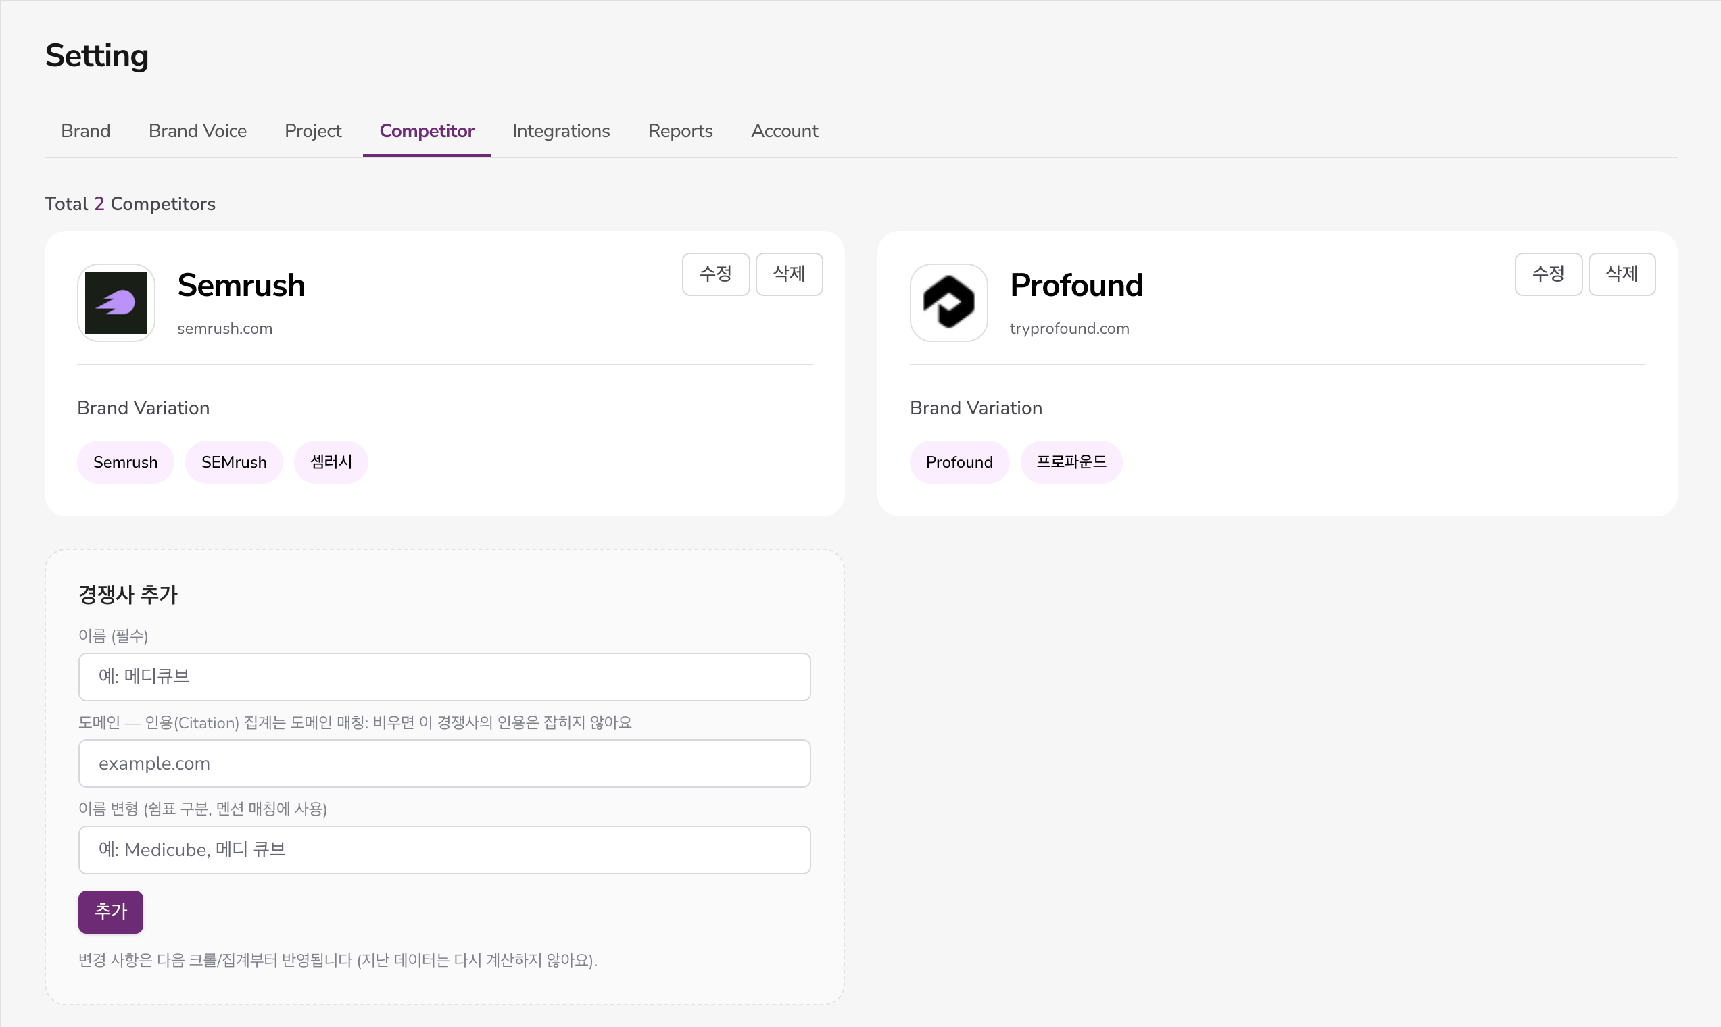Viewport: 1721px width, 1027px height.
Task: Click the Total 2 Competitors text
Action: pos(130,204)
